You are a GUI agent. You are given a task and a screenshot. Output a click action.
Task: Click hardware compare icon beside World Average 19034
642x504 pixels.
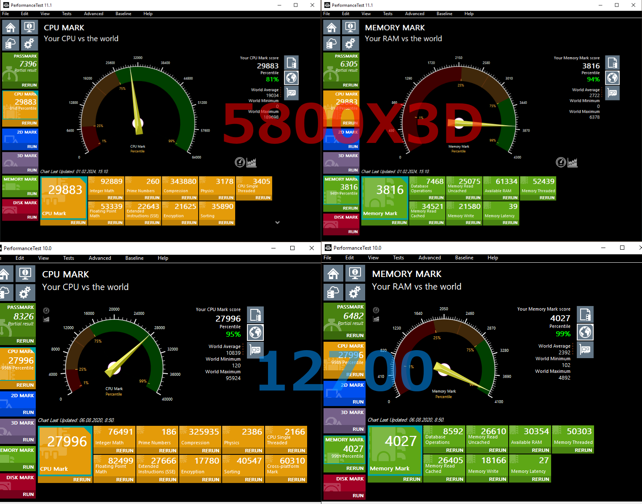coord(292,93)
